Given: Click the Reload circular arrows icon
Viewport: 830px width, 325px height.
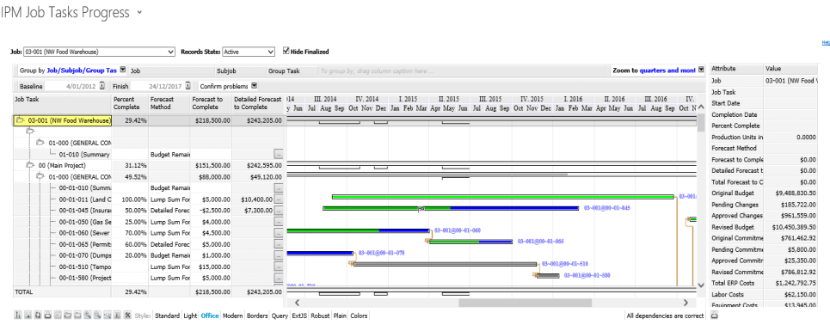Looking at the screenshot, I should 38,316.
